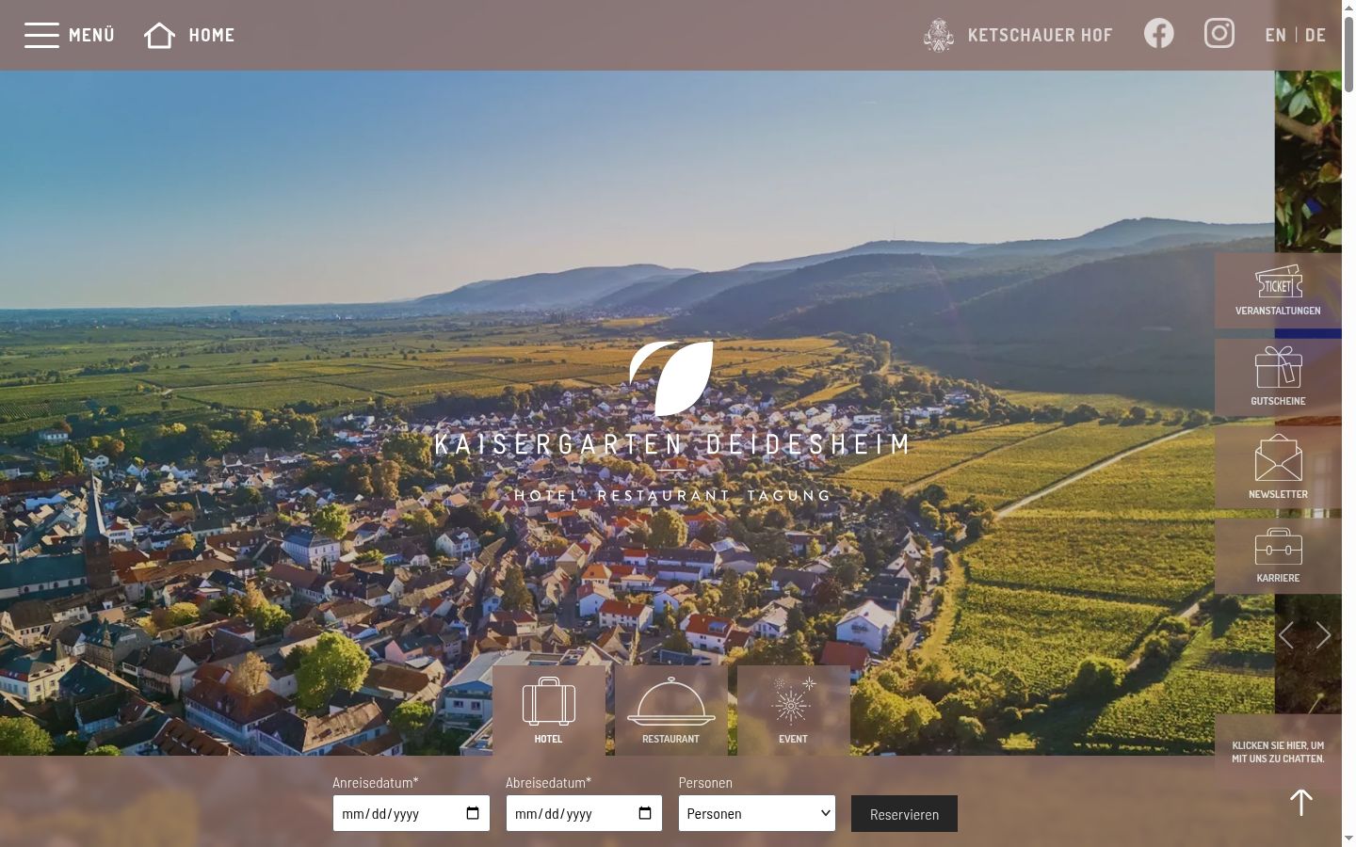This screenshot has width=1356, height=847.
Task: Open the Ketschauer Hof link
Action: pyautogui.click(x=1018, y=35)
